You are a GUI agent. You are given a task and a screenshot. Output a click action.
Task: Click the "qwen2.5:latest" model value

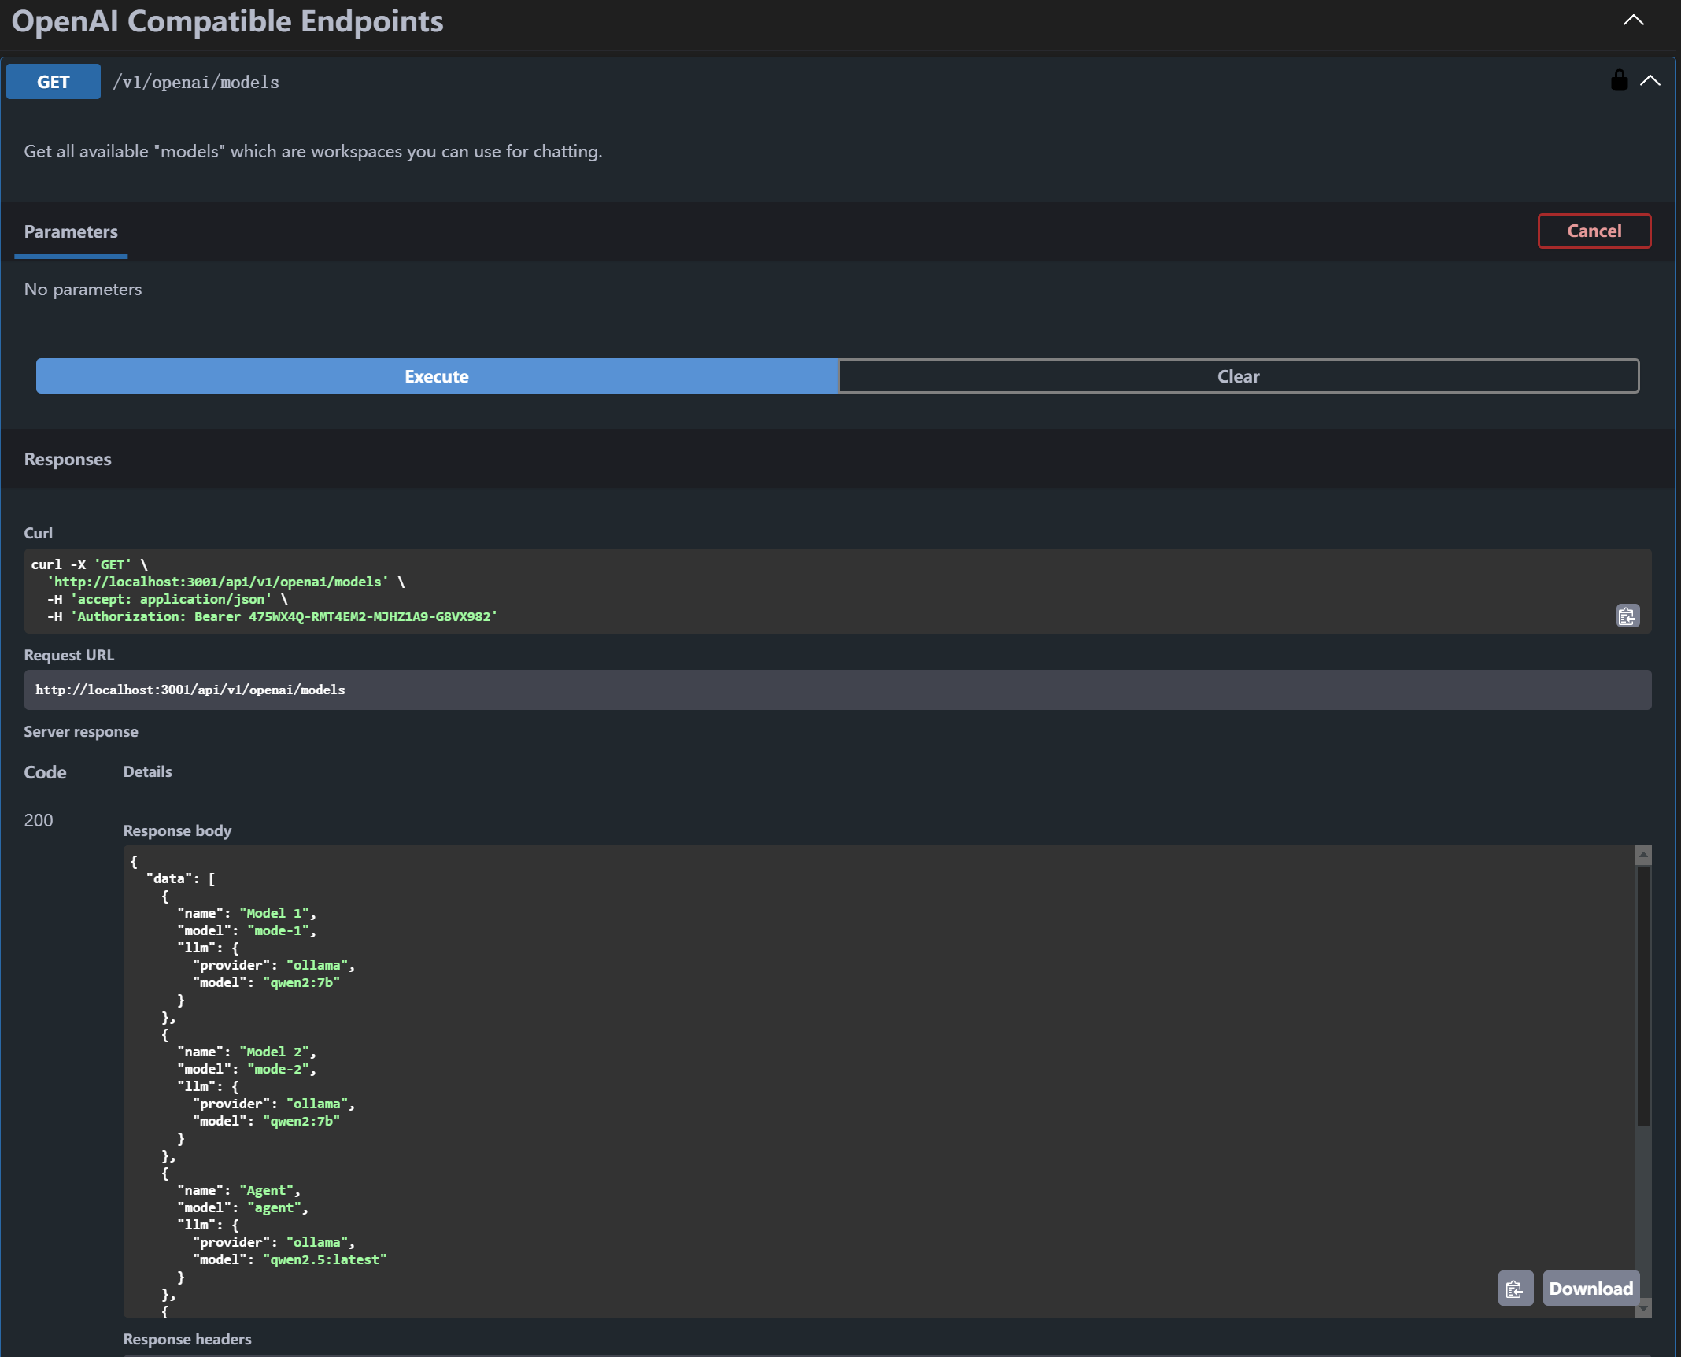coord(325,1259)
